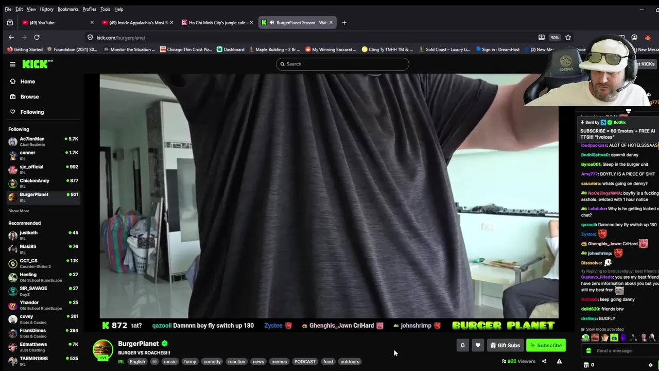Image resolution: width=659 pixels, height=371 pixels.
Task: Open conner channel in Following list
Action: pos(43,156)
